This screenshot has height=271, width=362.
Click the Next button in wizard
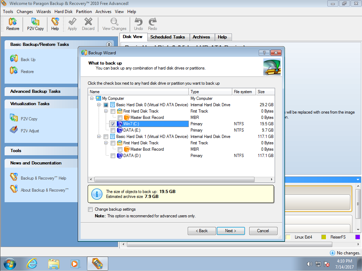pyautogui.click(x=230, y=231)
